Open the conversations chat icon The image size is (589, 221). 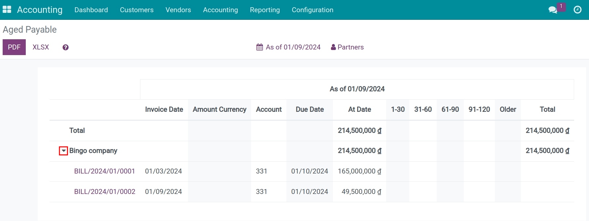pos(553,10)
